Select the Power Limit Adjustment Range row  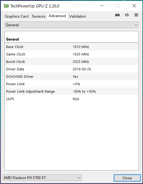[72, 91]
